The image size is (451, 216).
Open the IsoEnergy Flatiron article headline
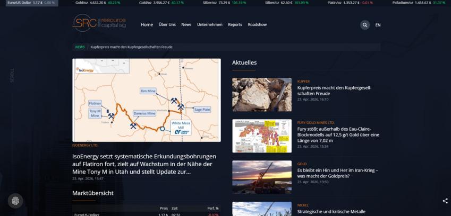pos(144,164)
